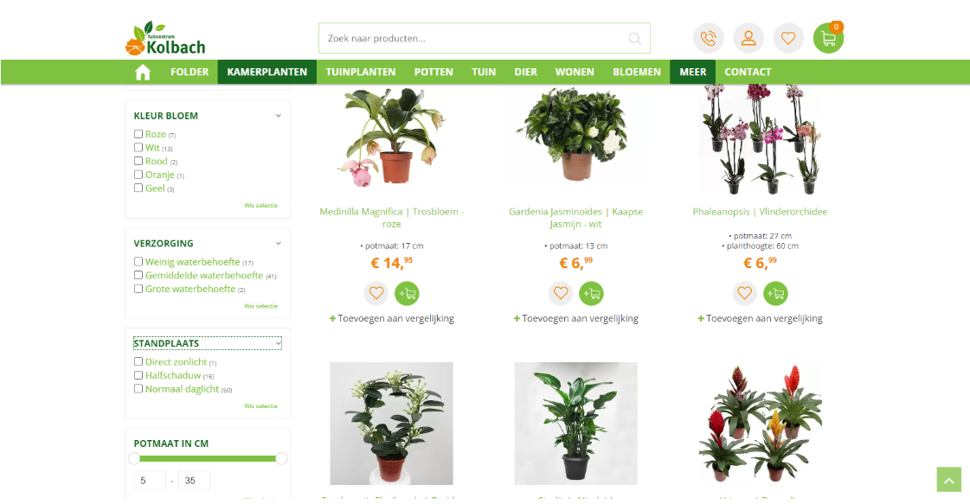Collapse the Standplaats filter section
This screenshot has width=970, height=504.
coord(279,343)
